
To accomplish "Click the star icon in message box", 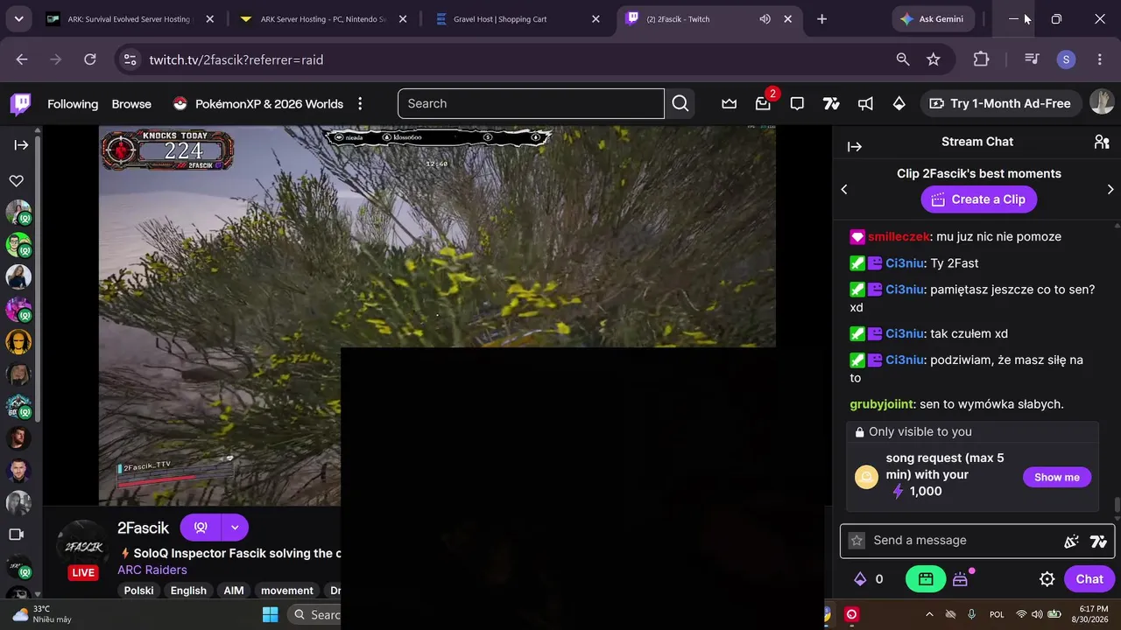I will pyautogui.click(x=857, y=541).
